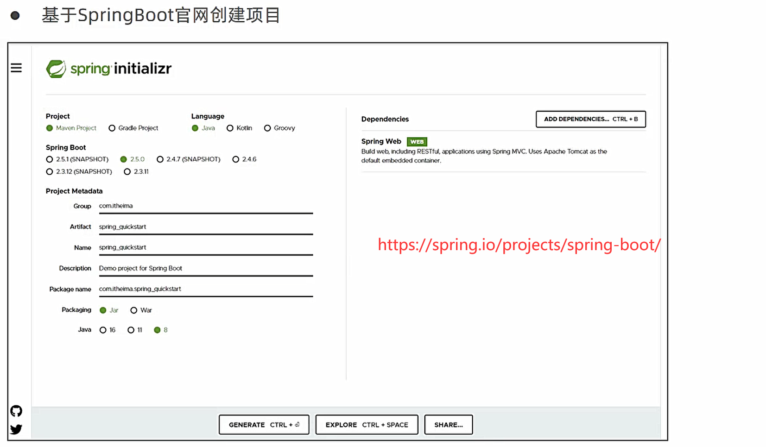Open the GitHub icon link
The width and height of the screenshot is (766, 447).
coord(16,411)
